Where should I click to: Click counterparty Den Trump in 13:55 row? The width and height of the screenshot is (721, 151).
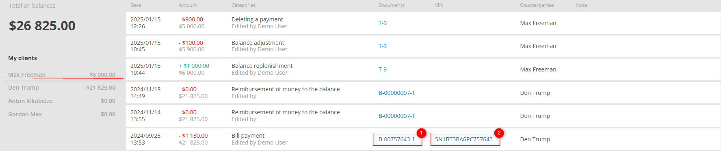(535, 116)
